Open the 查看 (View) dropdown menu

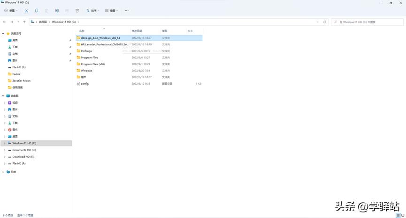pyautogui.click(x=111, y=10)
